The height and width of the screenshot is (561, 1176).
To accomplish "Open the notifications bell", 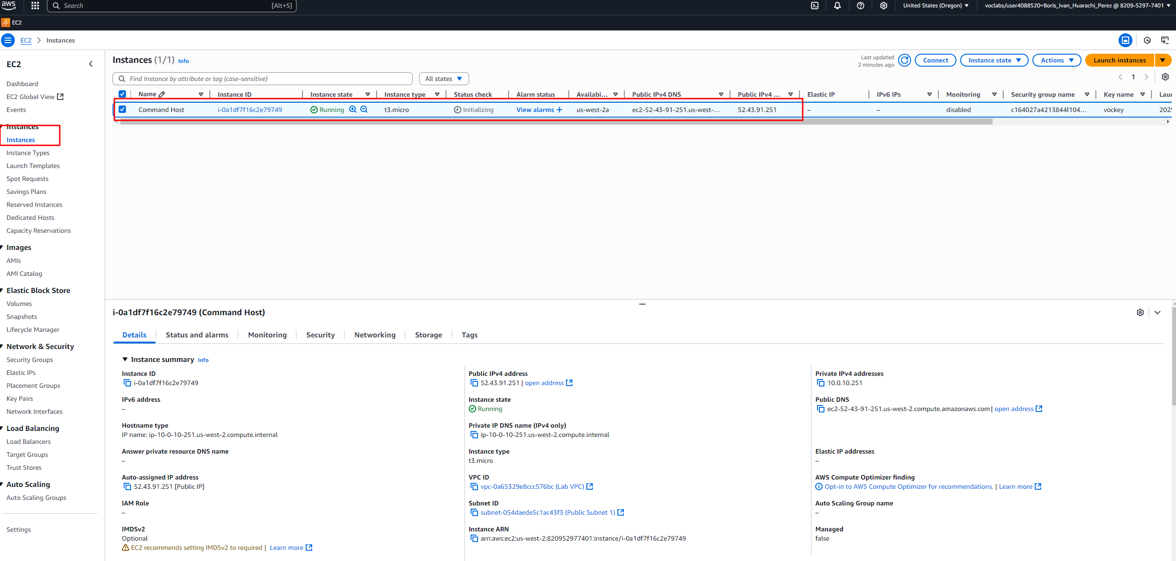I will [x=837, y=6].
